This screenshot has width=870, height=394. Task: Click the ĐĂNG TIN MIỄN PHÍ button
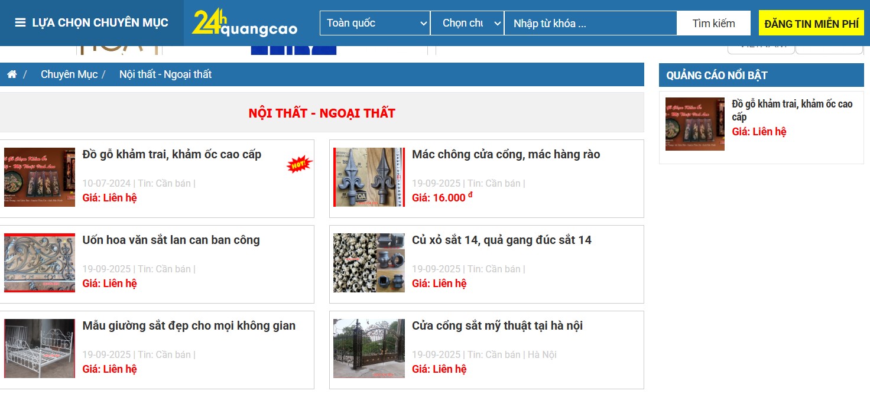coord(811,22)
